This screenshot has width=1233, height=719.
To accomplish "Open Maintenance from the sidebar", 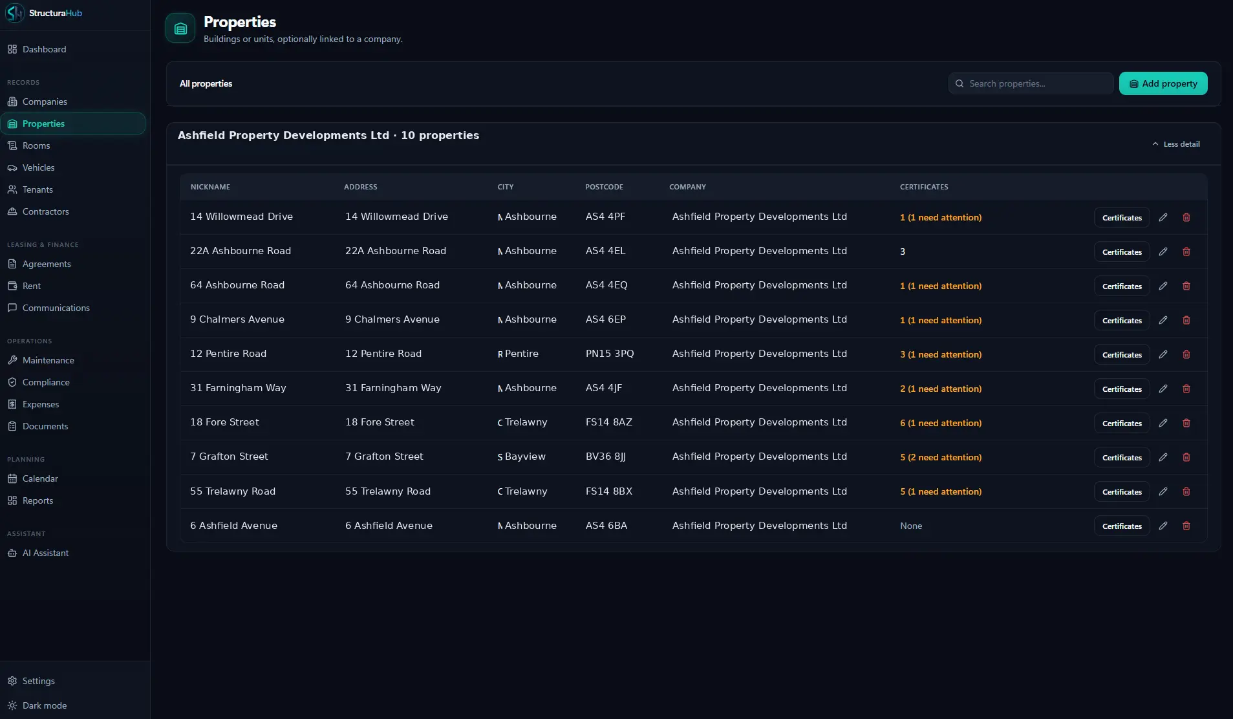I will coord(72,360).
